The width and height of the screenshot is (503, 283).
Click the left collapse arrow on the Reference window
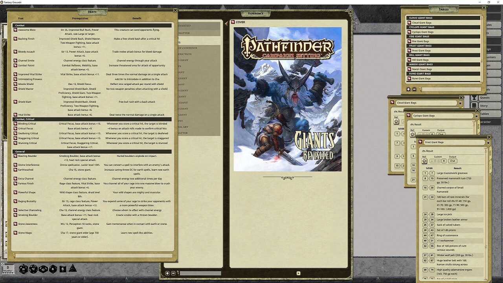[x=226, y=23]
